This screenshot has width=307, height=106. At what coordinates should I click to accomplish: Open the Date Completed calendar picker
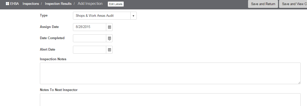pyautogui.click(x=109, y=38)
